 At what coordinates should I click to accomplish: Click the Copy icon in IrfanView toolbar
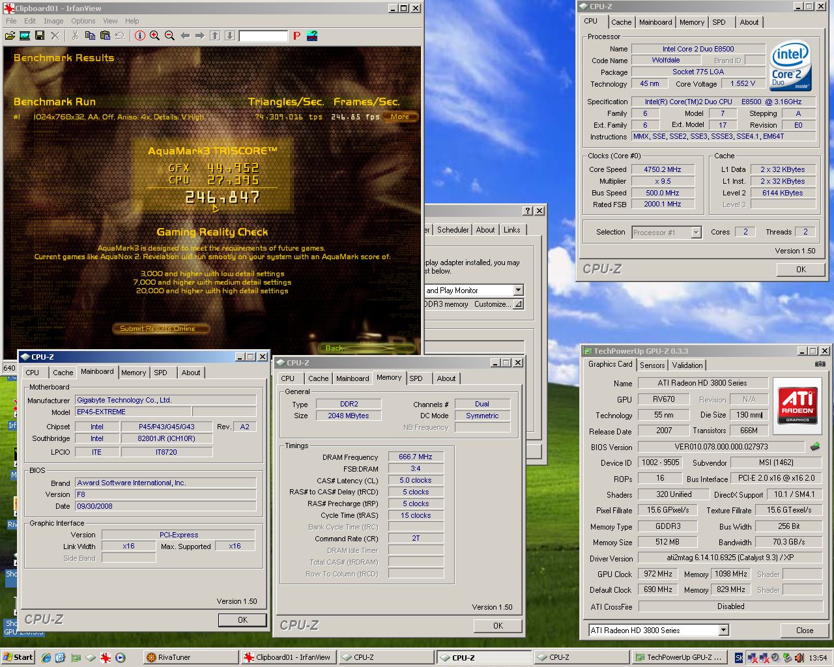pyautogui.click(x=90, y=36)
